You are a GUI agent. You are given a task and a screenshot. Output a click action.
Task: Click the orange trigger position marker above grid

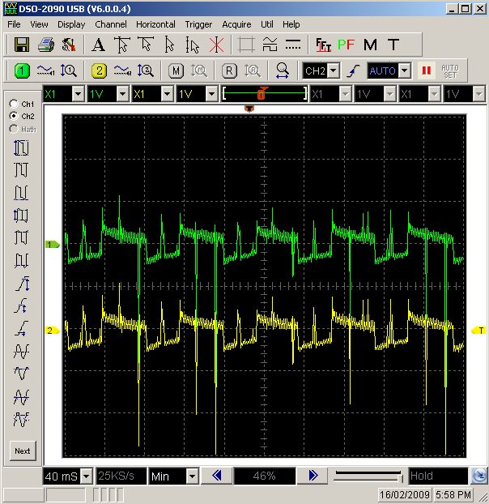tap(249, 109)
